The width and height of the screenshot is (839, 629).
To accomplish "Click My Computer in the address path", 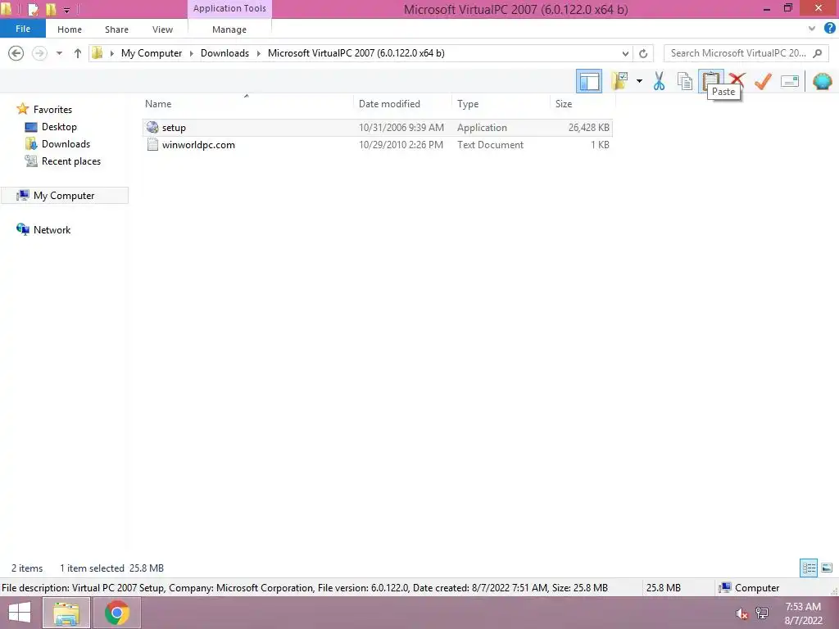I will click(x=152, y=53).
